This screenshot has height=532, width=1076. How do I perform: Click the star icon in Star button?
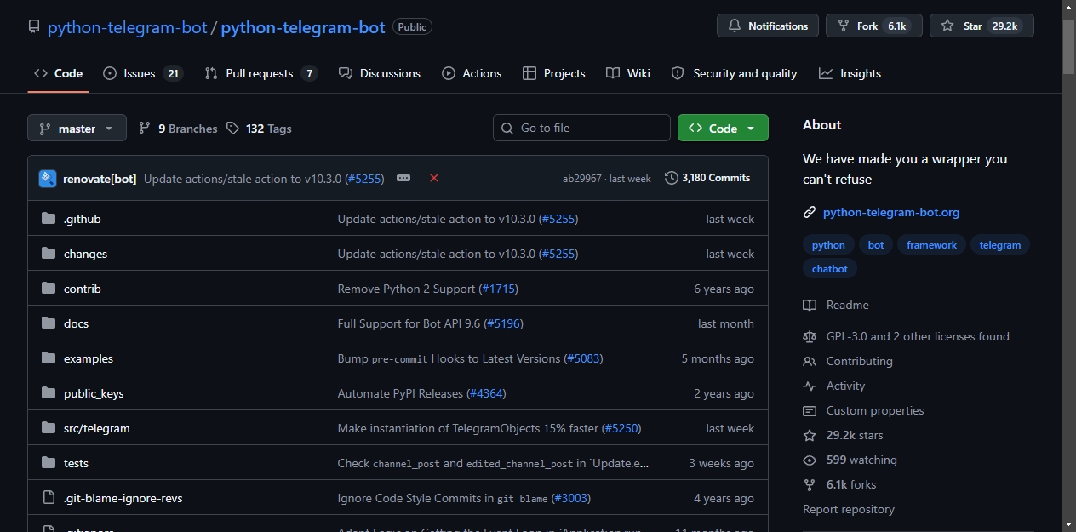[x=947, y=26]
